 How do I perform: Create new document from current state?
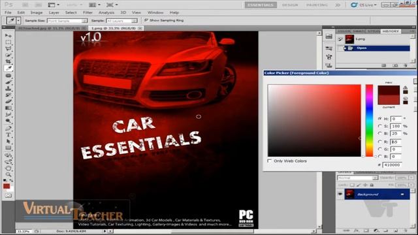[x=383, y=65]
